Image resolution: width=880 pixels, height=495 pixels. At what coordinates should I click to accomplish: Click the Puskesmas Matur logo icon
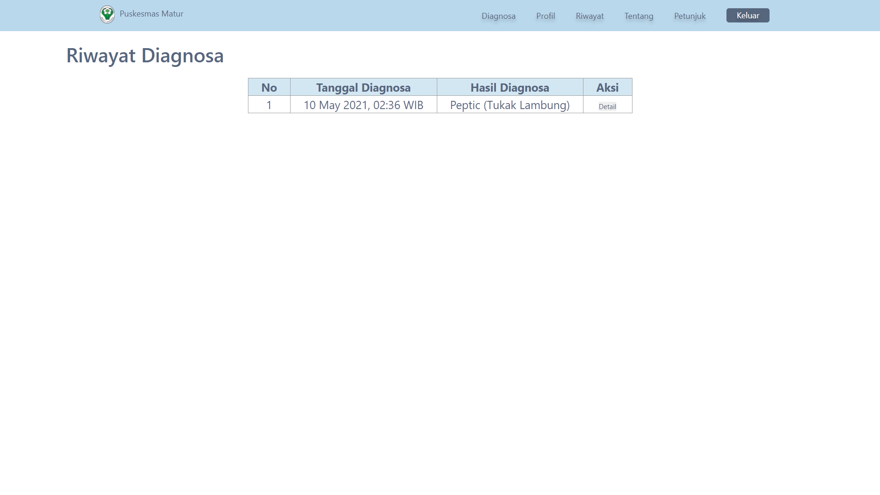pos(107,14)
